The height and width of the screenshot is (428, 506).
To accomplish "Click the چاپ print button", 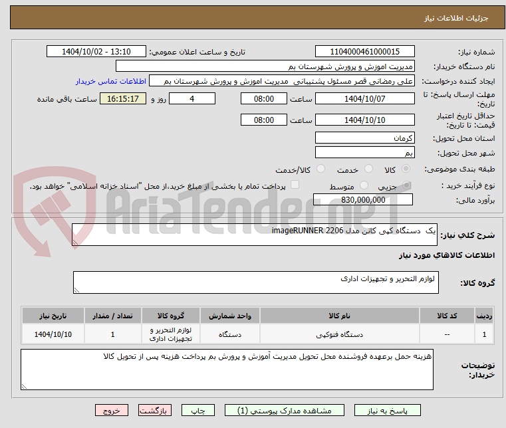I will tap(198, 410).
